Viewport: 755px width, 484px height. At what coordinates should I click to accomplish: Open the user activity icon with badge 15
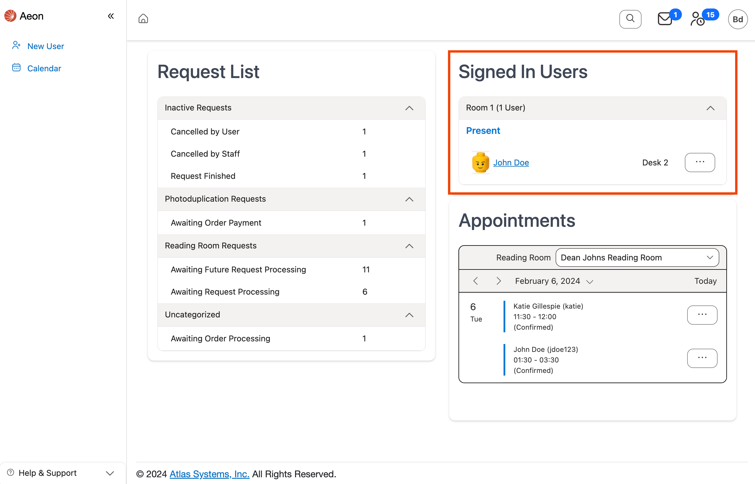[x=697, y=19]
